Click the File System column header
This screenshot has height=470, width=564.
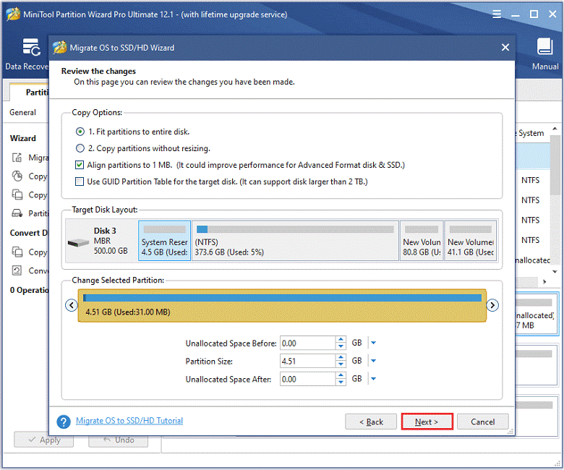[531, 133]
